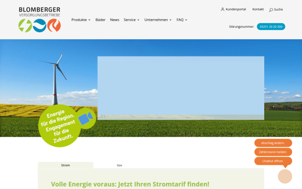The image size is (302, 189).
Task: Switch to the Gas tab
Action: pyautogui.click(x=119, y=165)
